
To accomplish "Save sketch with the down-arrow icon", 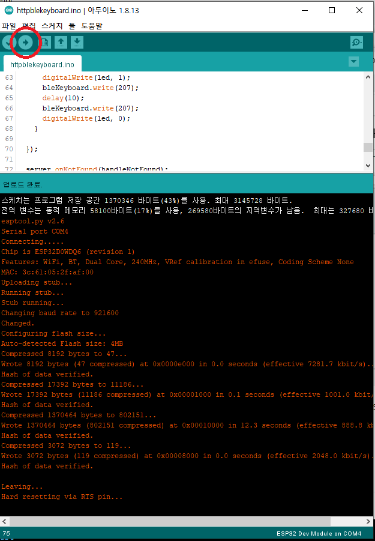I will tap(77, 43).
